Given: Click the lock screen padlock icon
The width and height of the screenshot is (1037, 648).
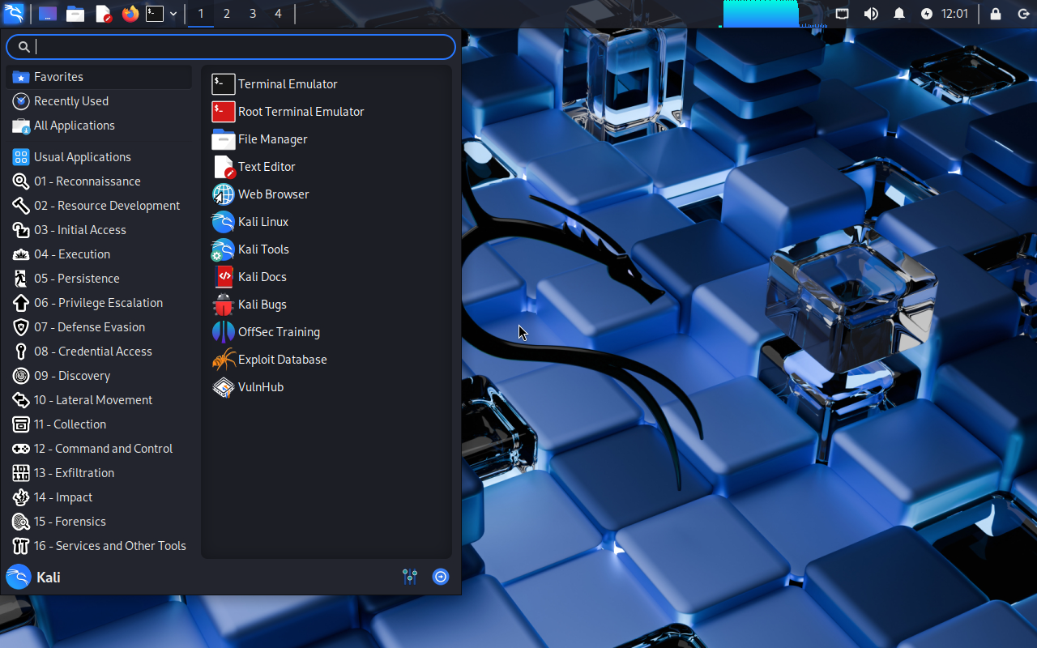Looking at the screenshot, I should [996, 14].
